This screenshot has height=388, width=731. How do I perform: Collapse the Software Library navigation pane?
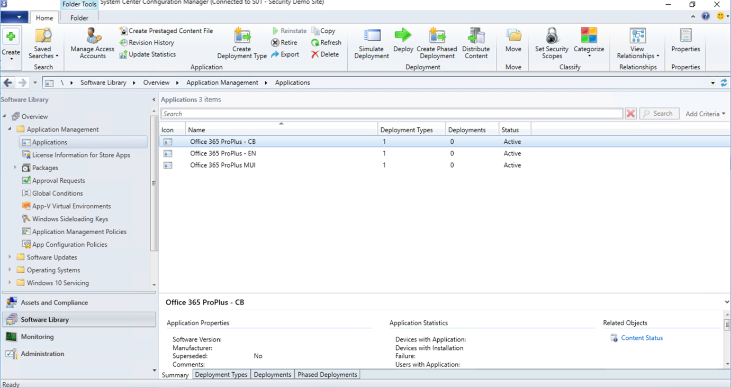[154, 99]
